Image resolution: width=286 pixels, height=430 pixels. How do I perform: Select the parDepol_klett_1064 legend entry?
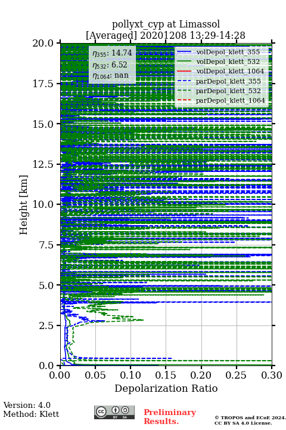221,100
